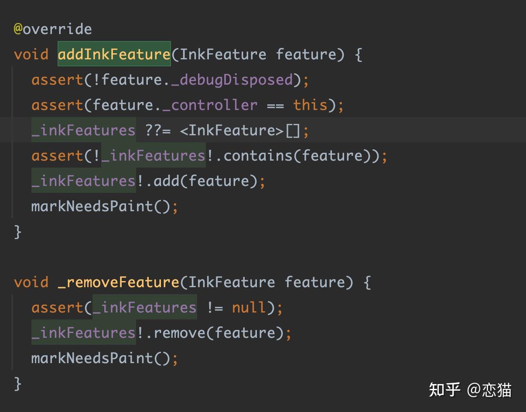
Task: Click the InkFeature parameter type in addInkFeature
Action: (223, 55)
